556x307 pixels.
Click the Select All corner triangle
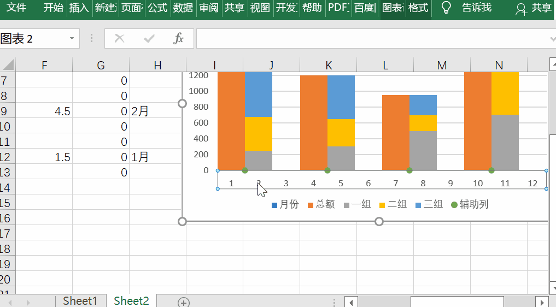coord(8,65)
